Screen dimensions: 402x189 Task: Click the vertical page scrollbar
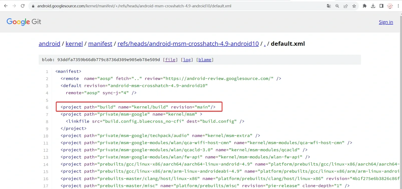[401, 100]
